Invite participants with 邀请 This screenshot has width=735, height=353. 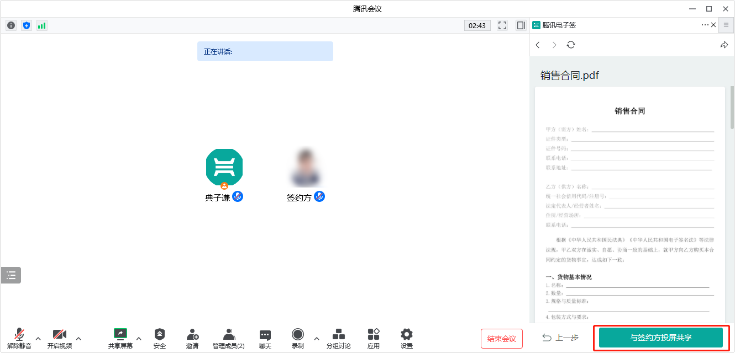pyautogui.click(x=192, y=338)
